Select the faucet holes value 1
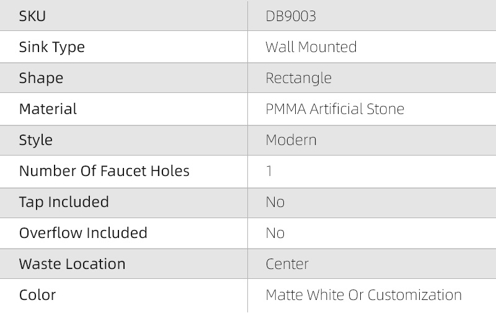 point(269,171)
